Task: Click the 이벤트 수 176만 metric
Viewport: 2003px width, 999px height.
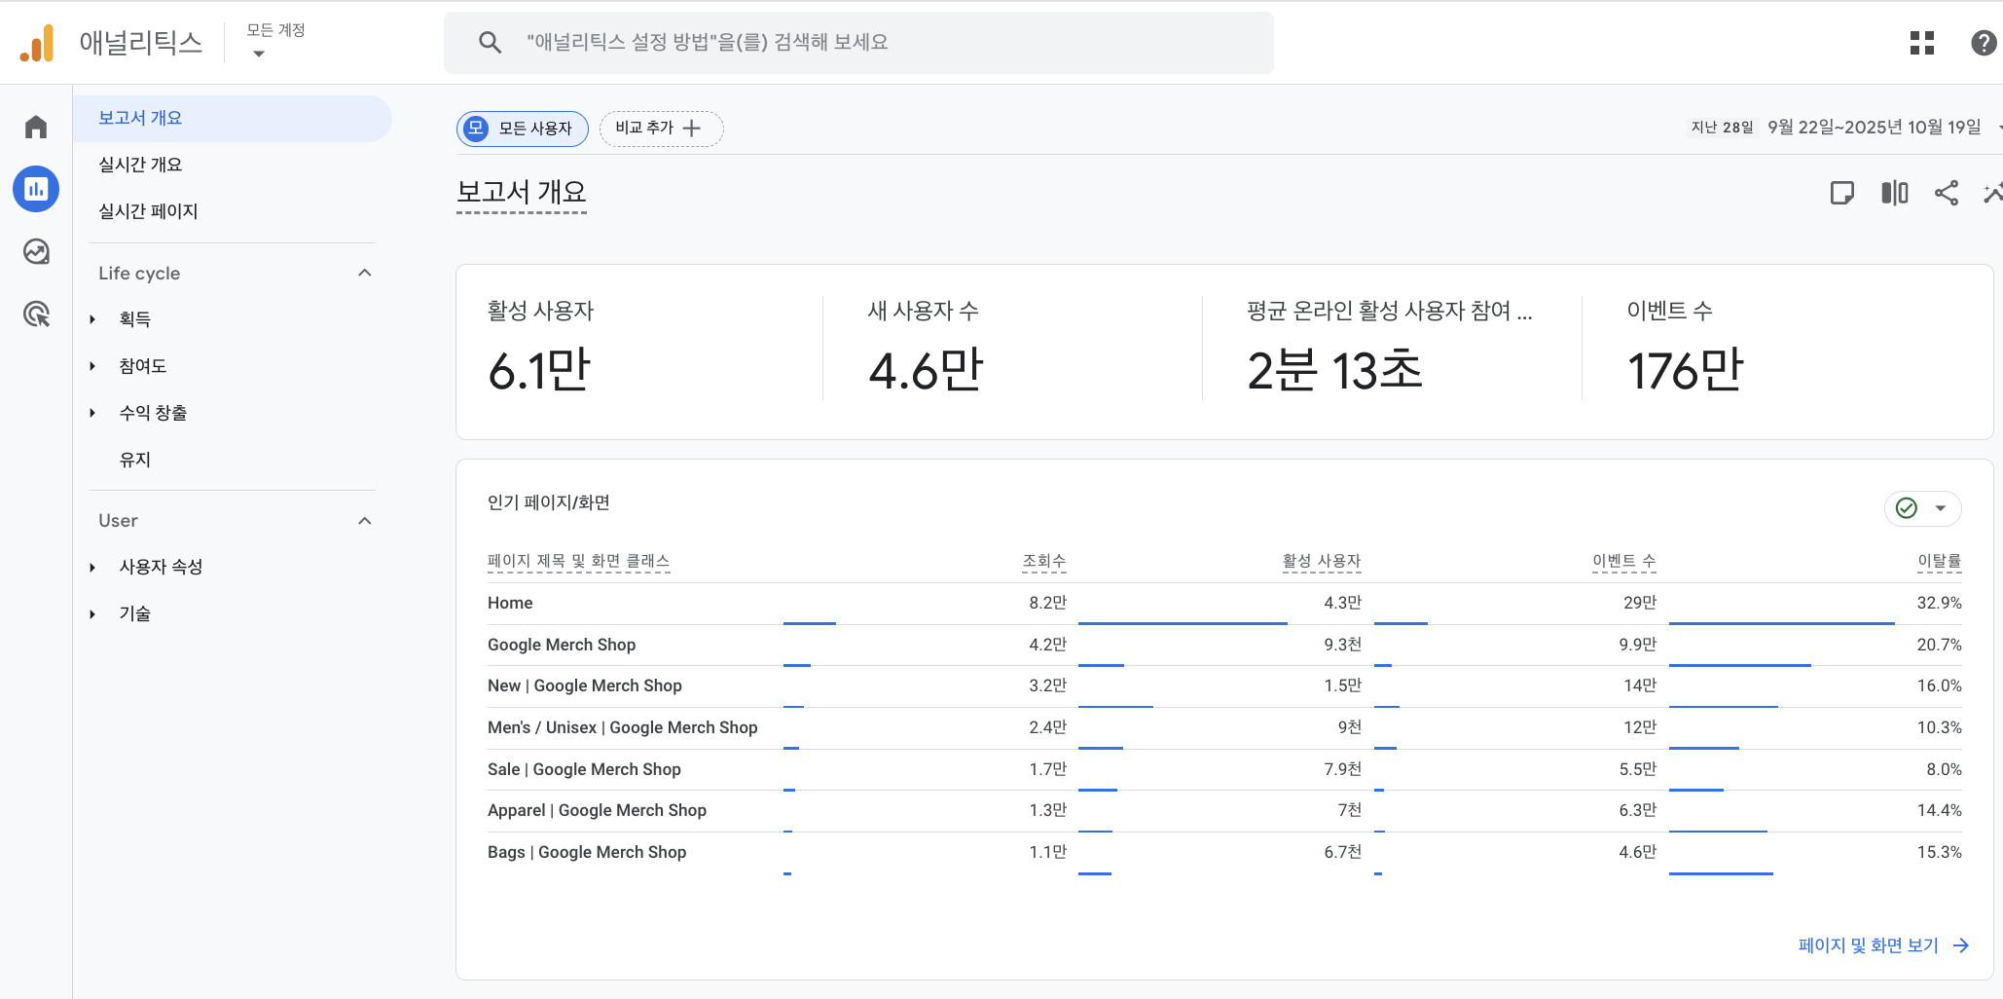Action: [x=1781, y=349]
